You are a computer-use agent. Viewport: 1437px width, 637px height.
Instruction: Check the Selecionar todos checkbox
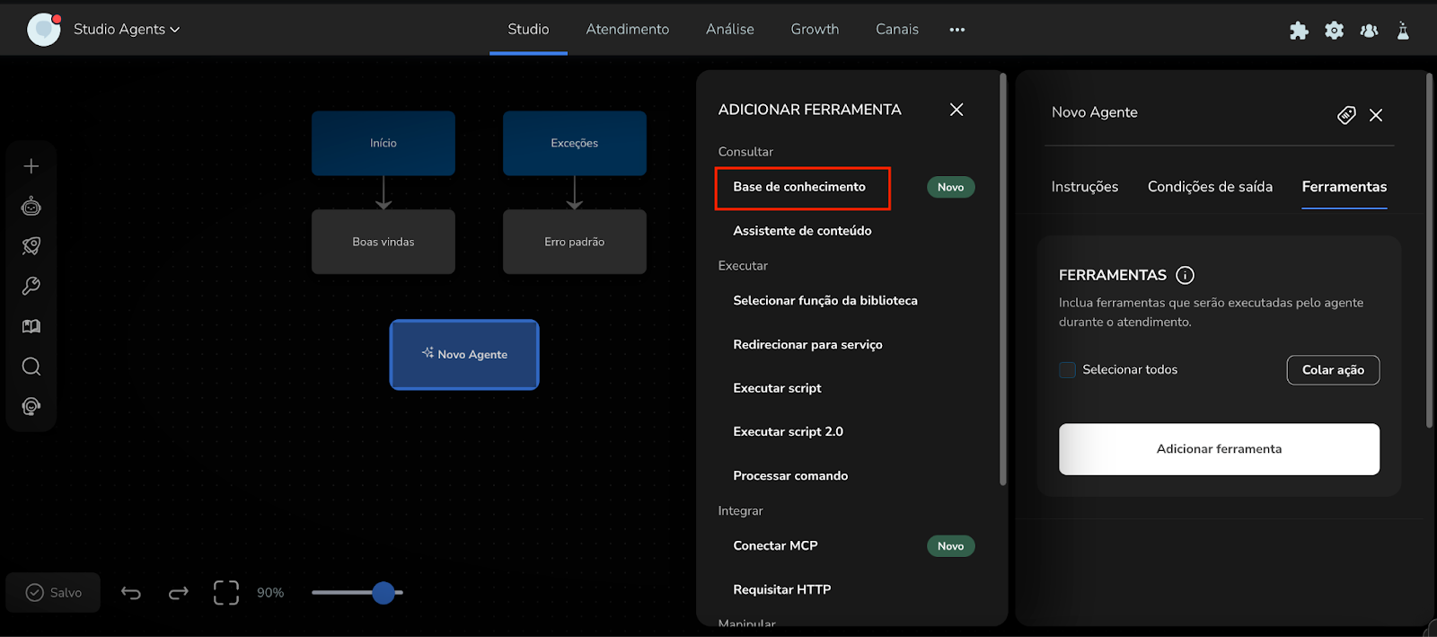(x=1067, y=370)
